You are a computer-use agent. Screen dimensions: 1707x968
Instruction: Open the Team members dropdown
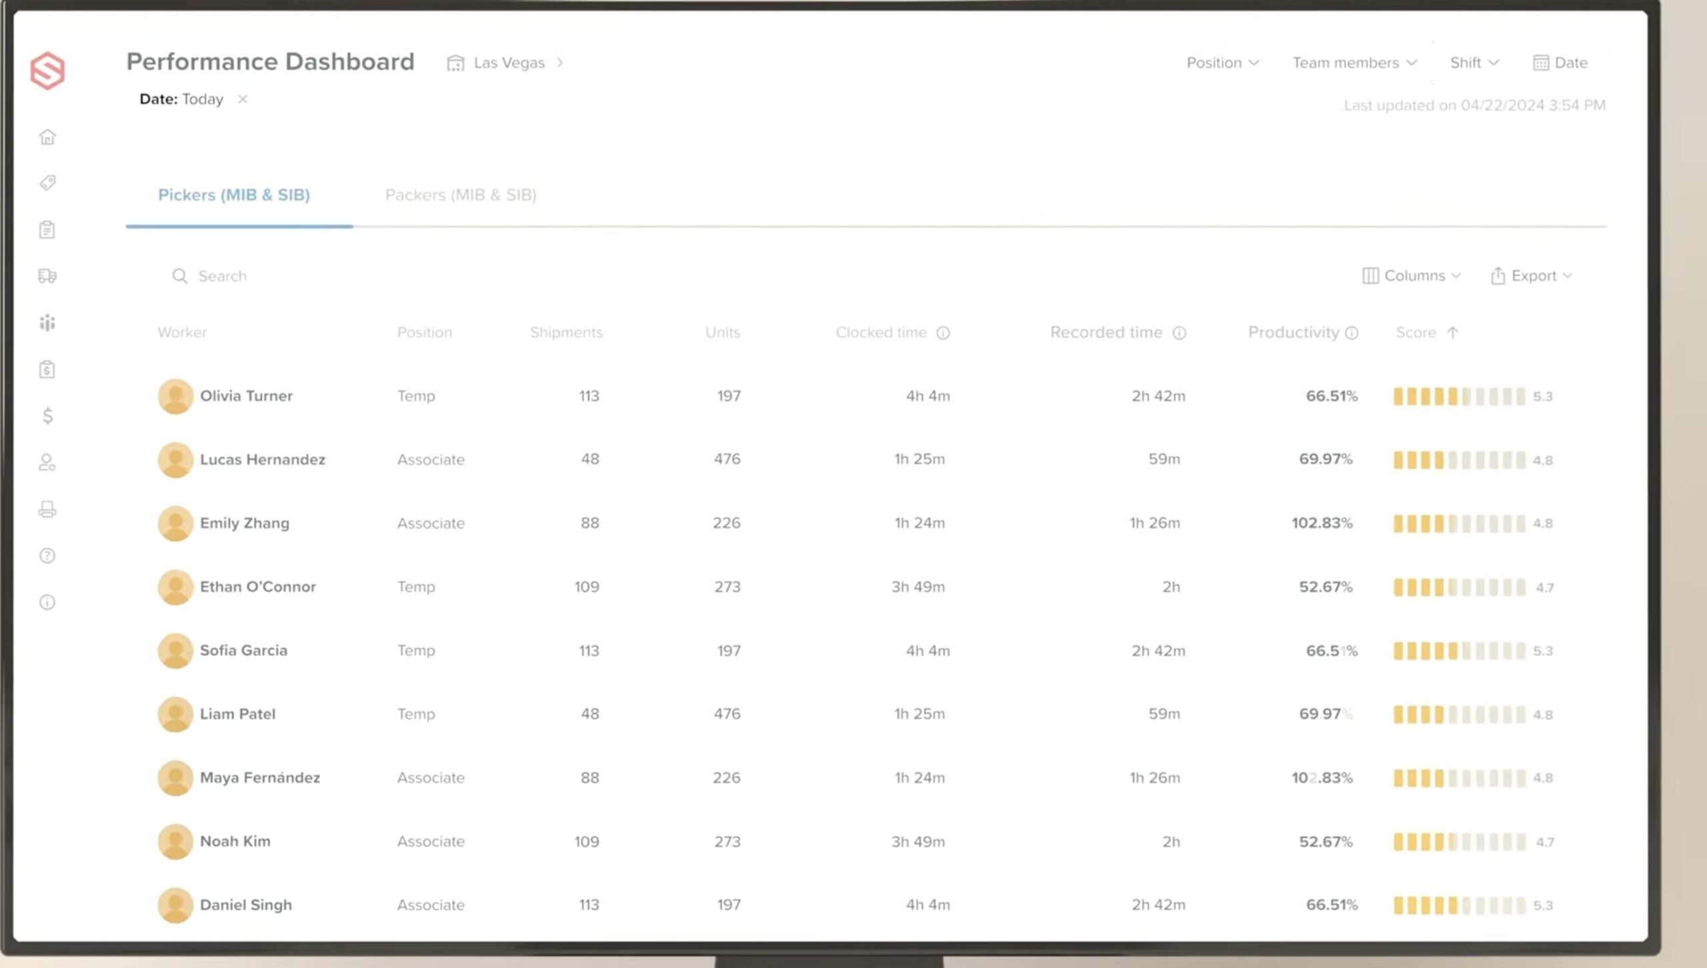pos(1354,63)
